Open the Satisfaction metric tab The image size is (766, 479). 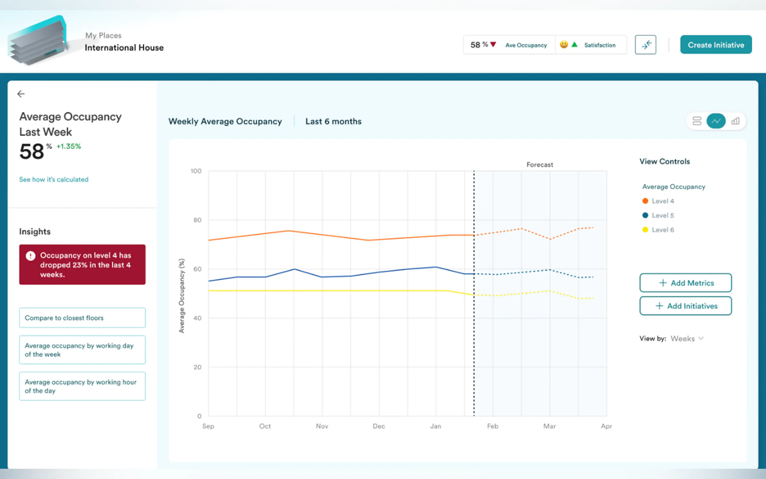pos(600,45)
